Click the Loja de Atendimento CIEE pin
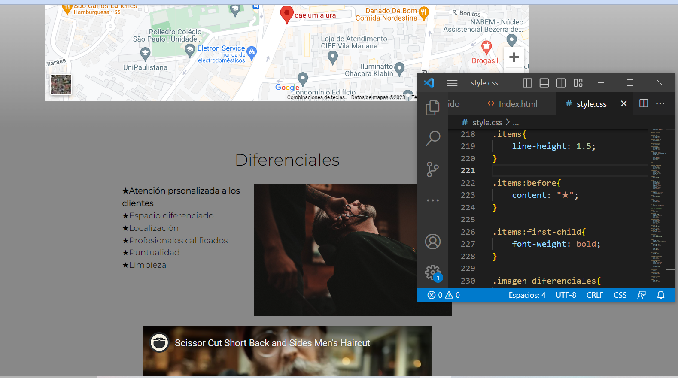This screenshot has width=678, height=378. [333, 57]
